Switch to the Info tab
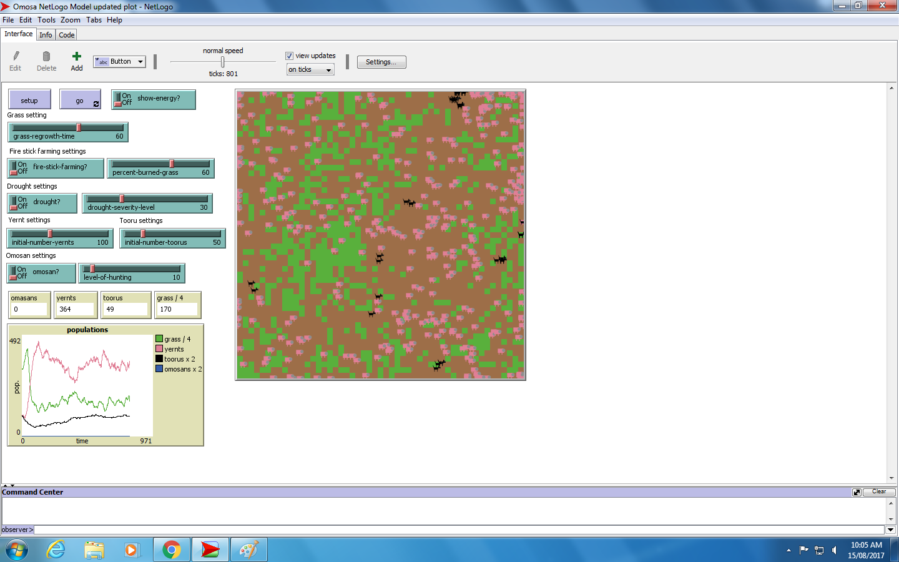This screenshot has height=562, width=899. click(x=46, y=35)
